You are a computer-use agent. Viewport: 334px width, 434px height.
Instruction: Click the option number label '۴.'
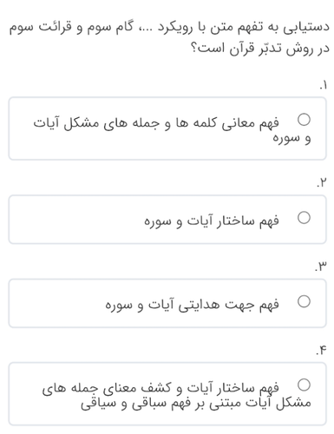point(322,351)
